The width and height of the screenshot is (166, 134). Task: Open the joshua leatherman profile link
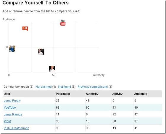[17, 128]
